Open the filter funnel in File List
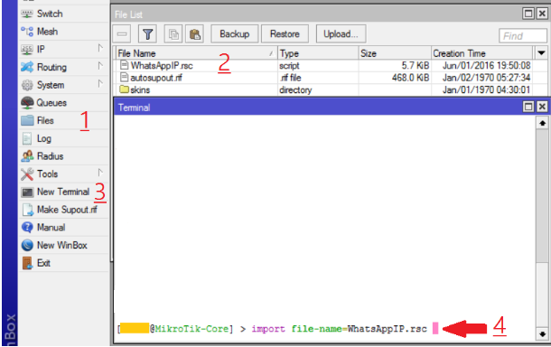Image resolution: width=551 pixels, height=347 pixels. [147, 34]
